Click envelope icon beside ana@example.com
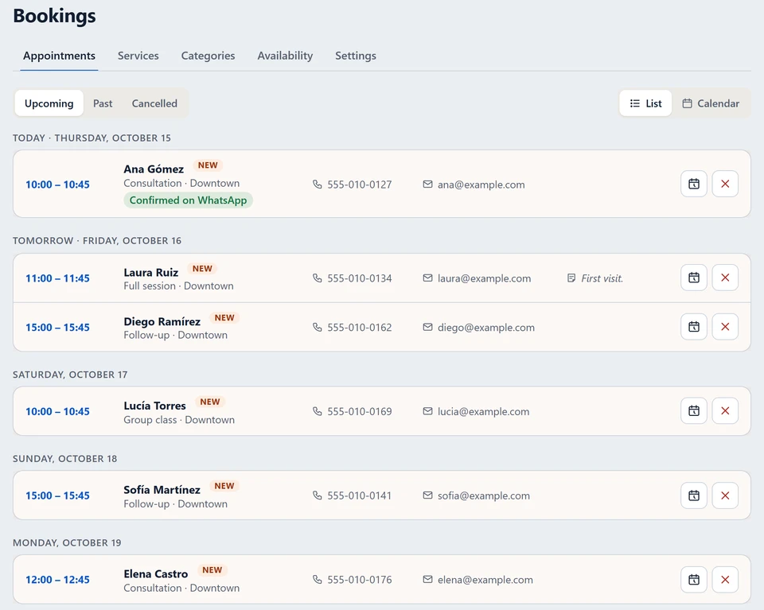Viewport: 764px width, 610px height. tap(427, 184)
